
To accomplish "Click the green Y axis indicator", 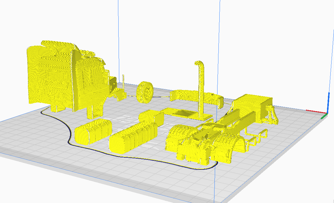I will (x=324, y=116).
